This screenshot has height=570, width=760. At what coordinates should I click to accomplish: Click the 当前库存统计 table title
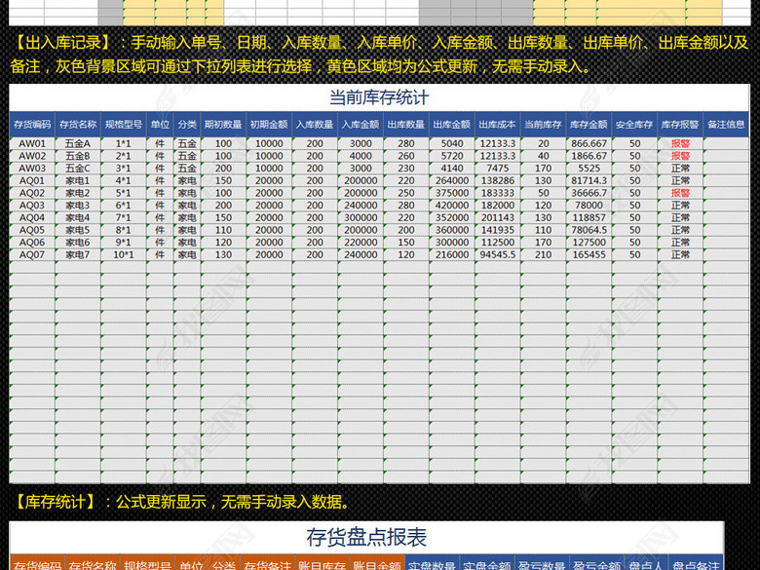[379, 97]
